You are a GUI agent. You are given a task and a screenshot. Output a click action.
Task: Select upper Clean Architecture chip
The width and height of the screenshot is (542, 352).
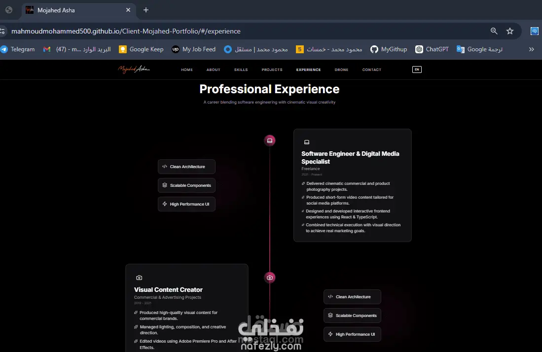186,167
